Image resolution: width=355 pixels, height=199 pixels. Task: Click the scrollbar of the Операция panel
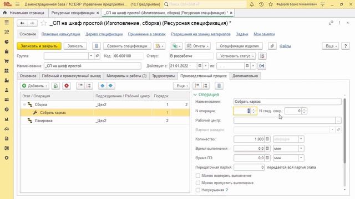[344, 131]
